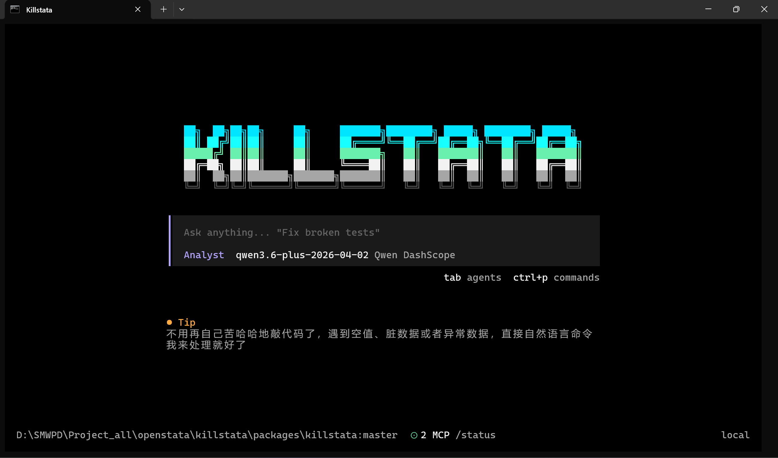
Task: Click the Qwen DashScope provider label
Action: pos(414,255)
